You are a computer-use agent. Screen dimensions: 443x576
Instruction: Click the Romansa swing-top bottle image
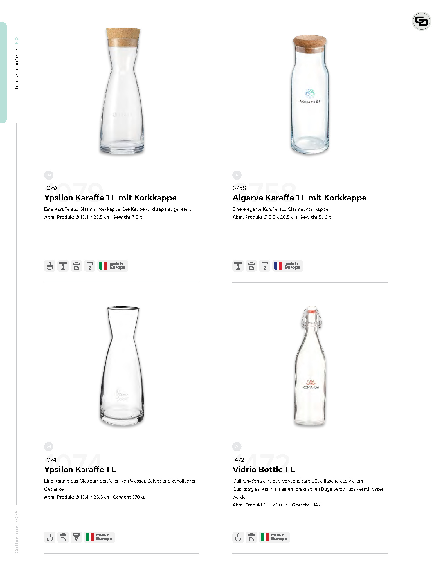tap(310, 366)
